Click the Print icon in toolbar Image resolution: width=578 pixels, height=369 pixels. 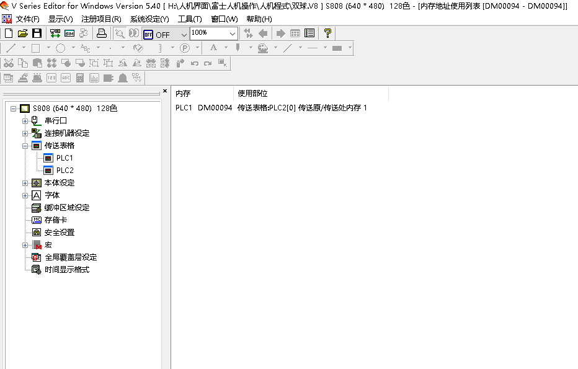[102, 33]
